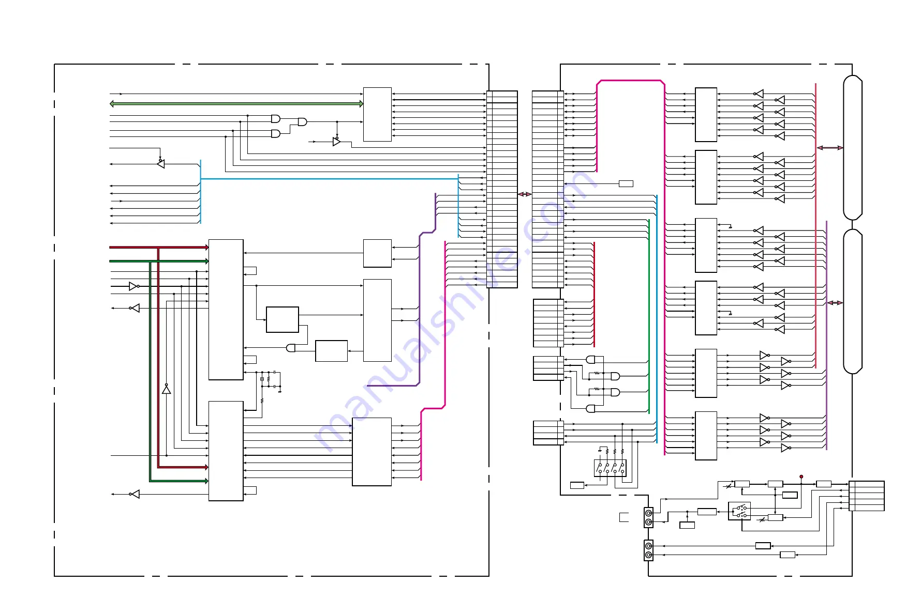Click the two-pole switch block near the jacks
The width and height of the screenshot is (906, 615).
[x=739, y=511]
